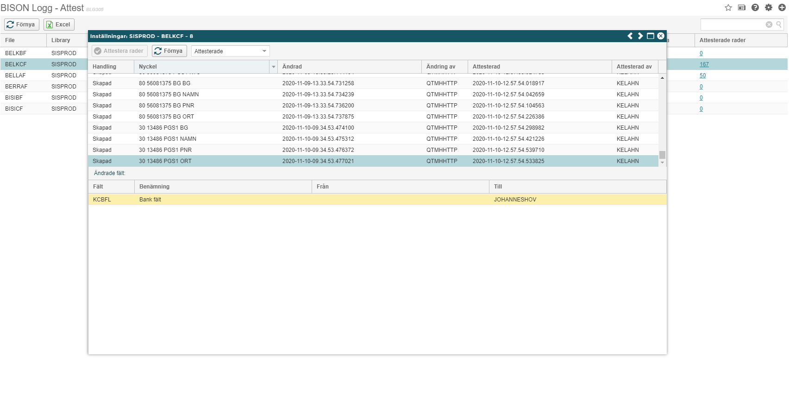This screenshot has height=402, width=789.
Task: Export to Excel button
Action: click(59, 25)
